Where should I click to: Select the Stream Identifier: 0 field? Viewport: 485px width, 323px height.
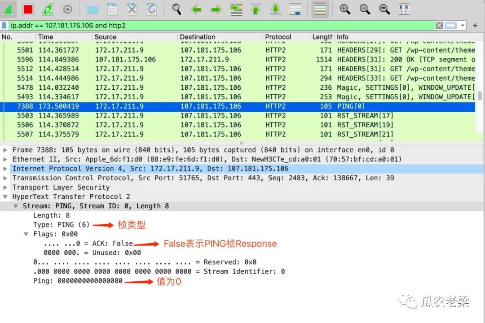pos(159,271)
